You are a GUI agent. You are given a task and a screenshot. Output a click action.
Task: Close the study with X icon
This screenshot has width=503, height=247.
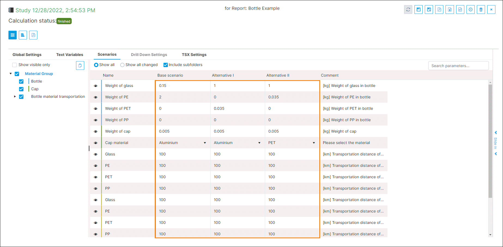point(491,10)
